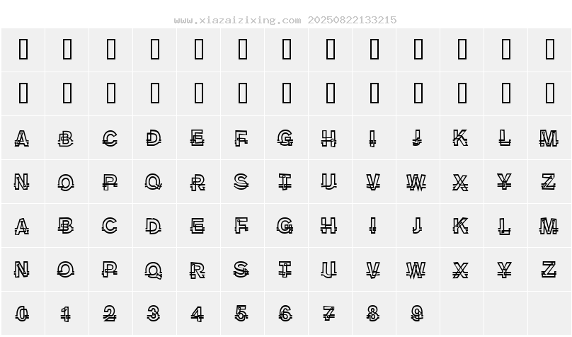Select letter S in the first alphabet set
This screenshot has height=337, width=572.
pyautogui.click(x=242, y=182)
